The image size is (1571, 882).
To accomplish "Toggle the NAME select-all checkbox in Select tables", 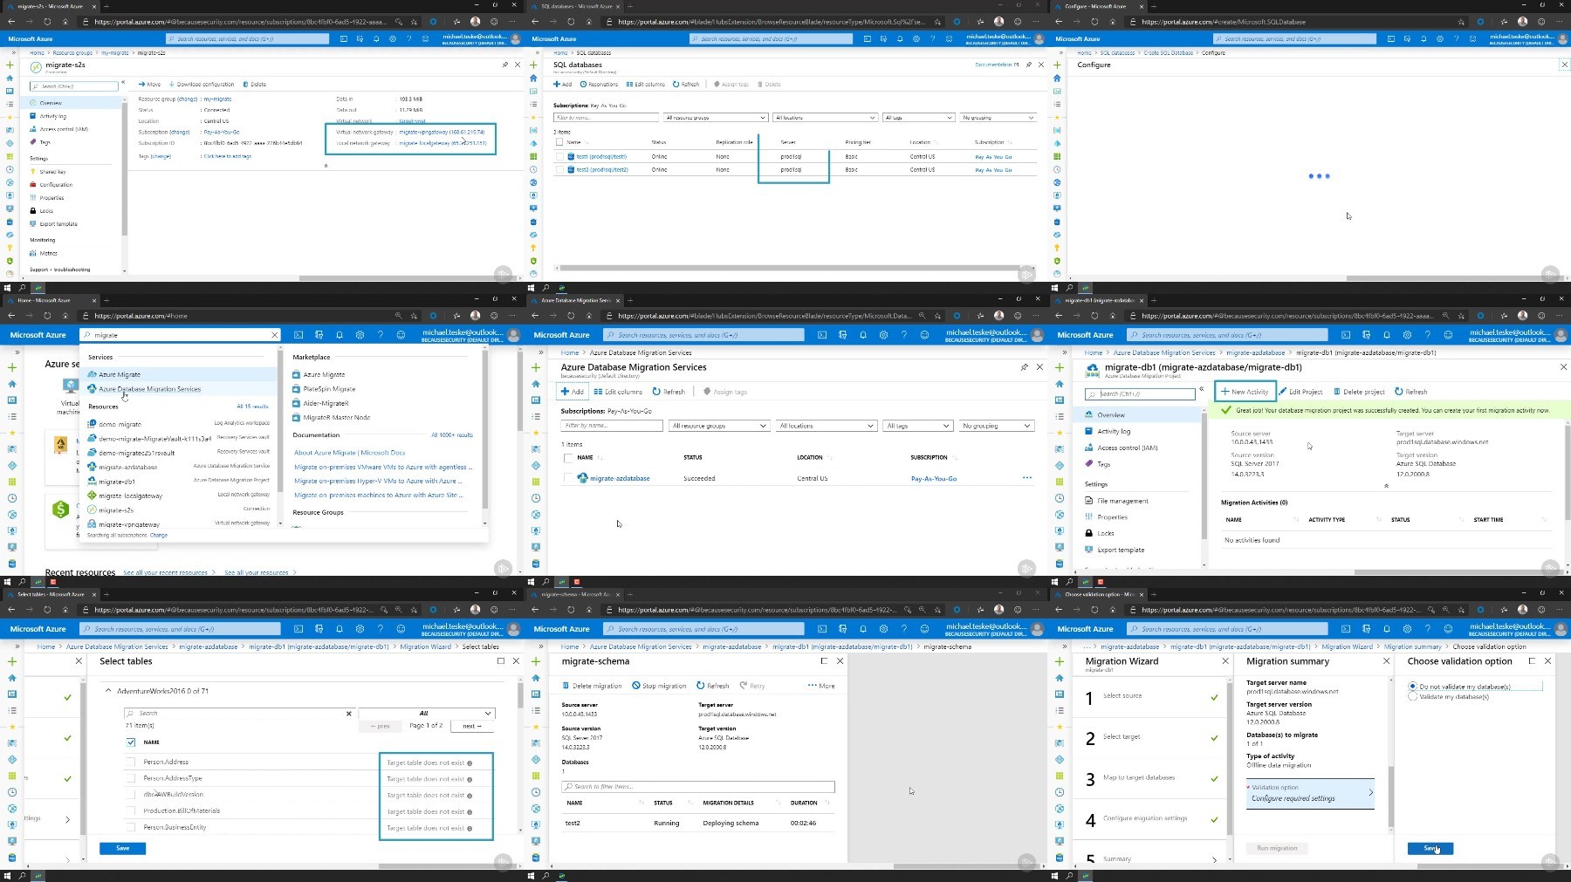I will [131, 742].
